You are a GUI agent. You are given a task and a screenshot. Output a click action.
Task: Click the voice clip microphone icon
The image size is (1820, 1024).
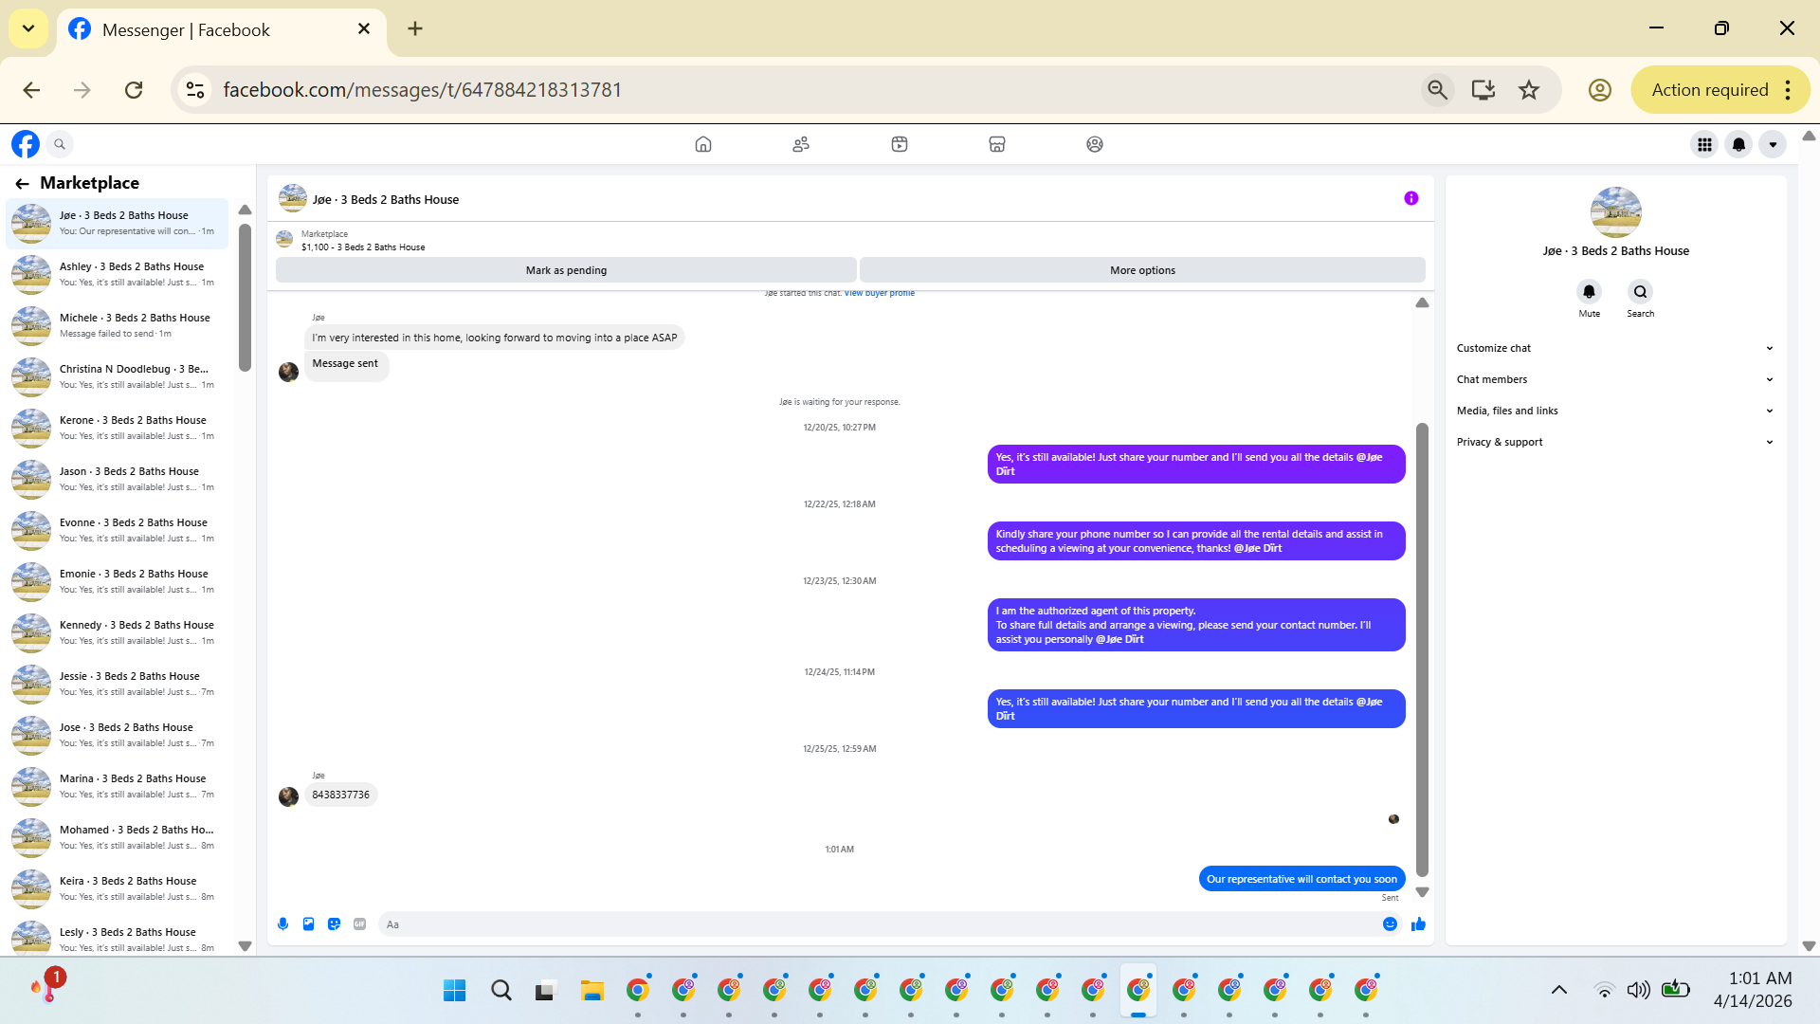click(x=282, y=924)
